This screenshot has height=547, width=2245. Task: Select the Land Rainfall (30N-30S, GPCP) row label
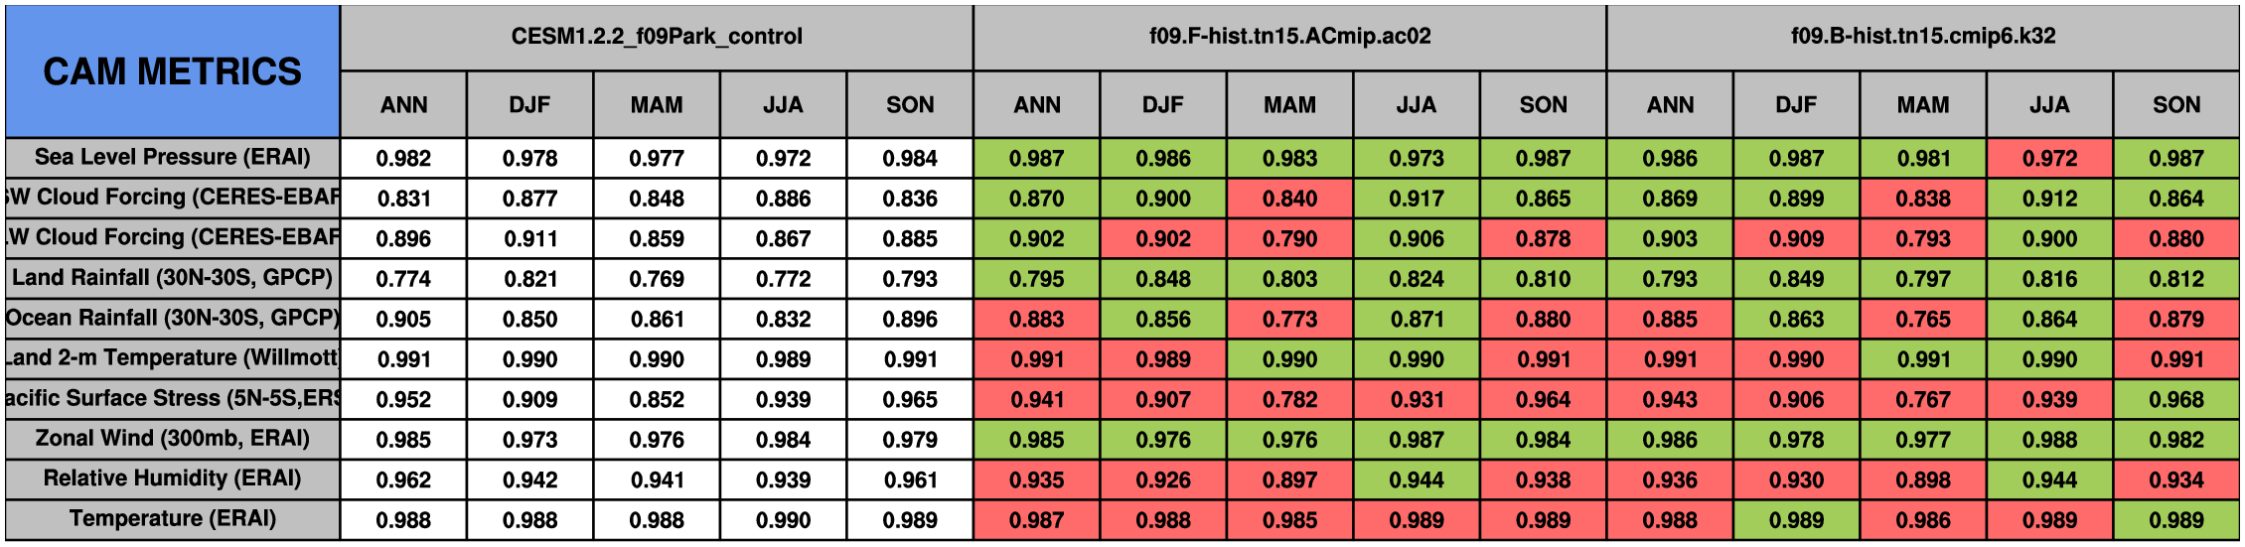click(x=172, y=278)
